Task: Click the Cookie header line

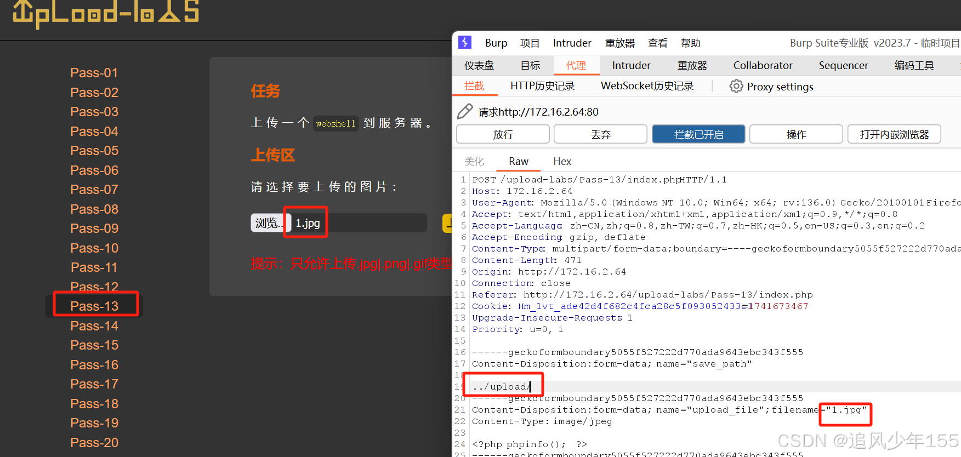Action: (640, 306)
